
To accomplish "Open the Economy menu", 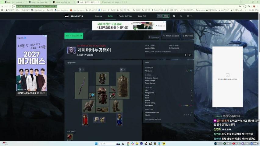I will click(x=98, y=16).
